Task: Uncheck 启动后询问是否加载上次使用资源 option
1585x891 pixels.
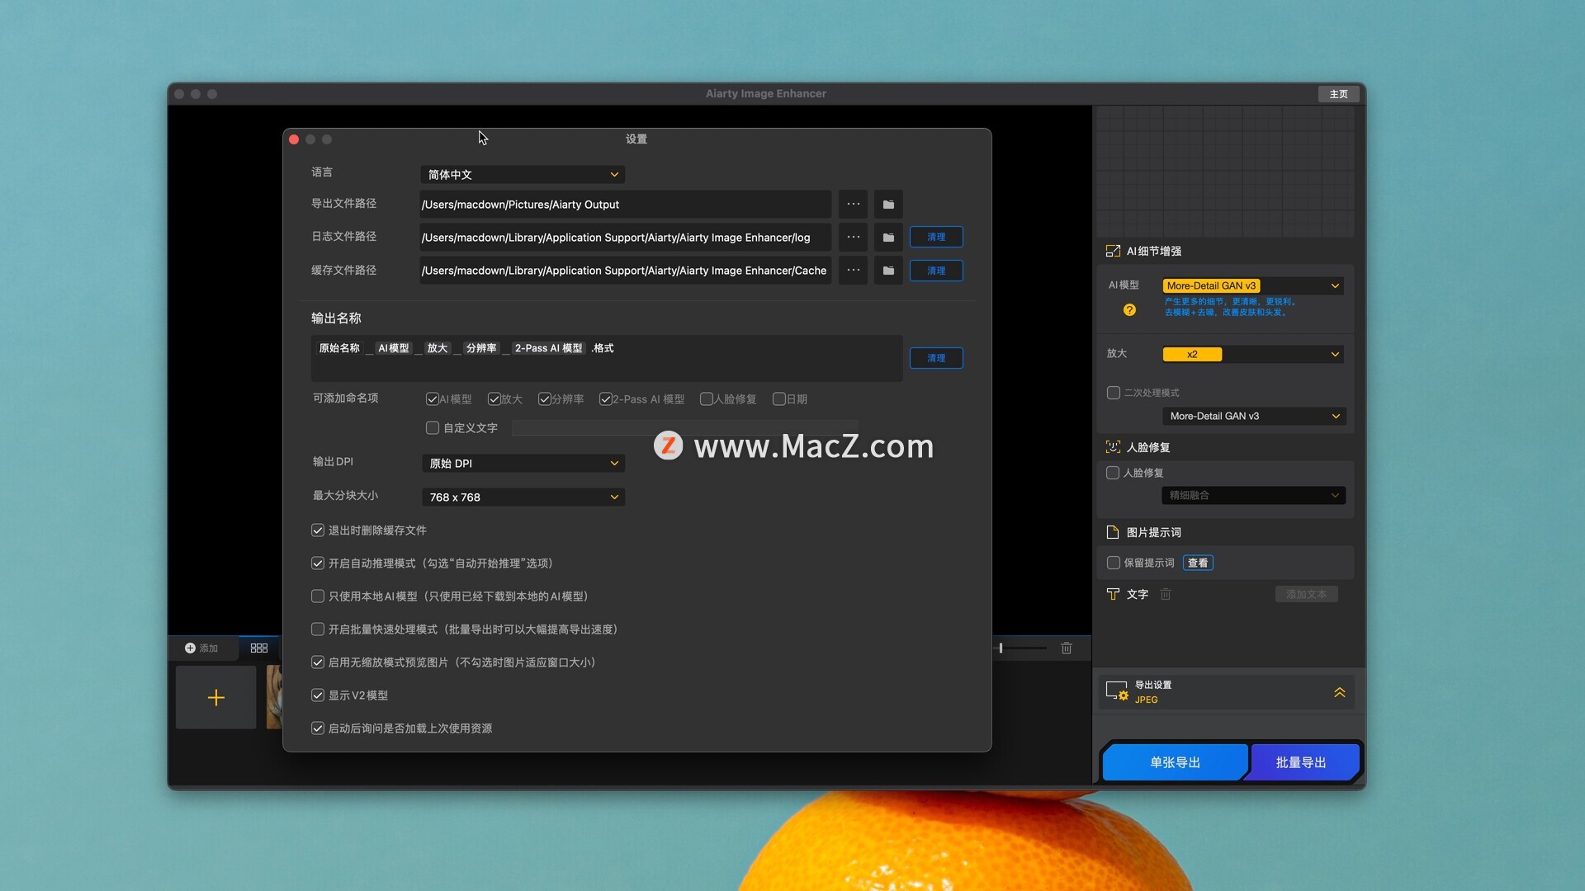Action: [x=317, y=728]
